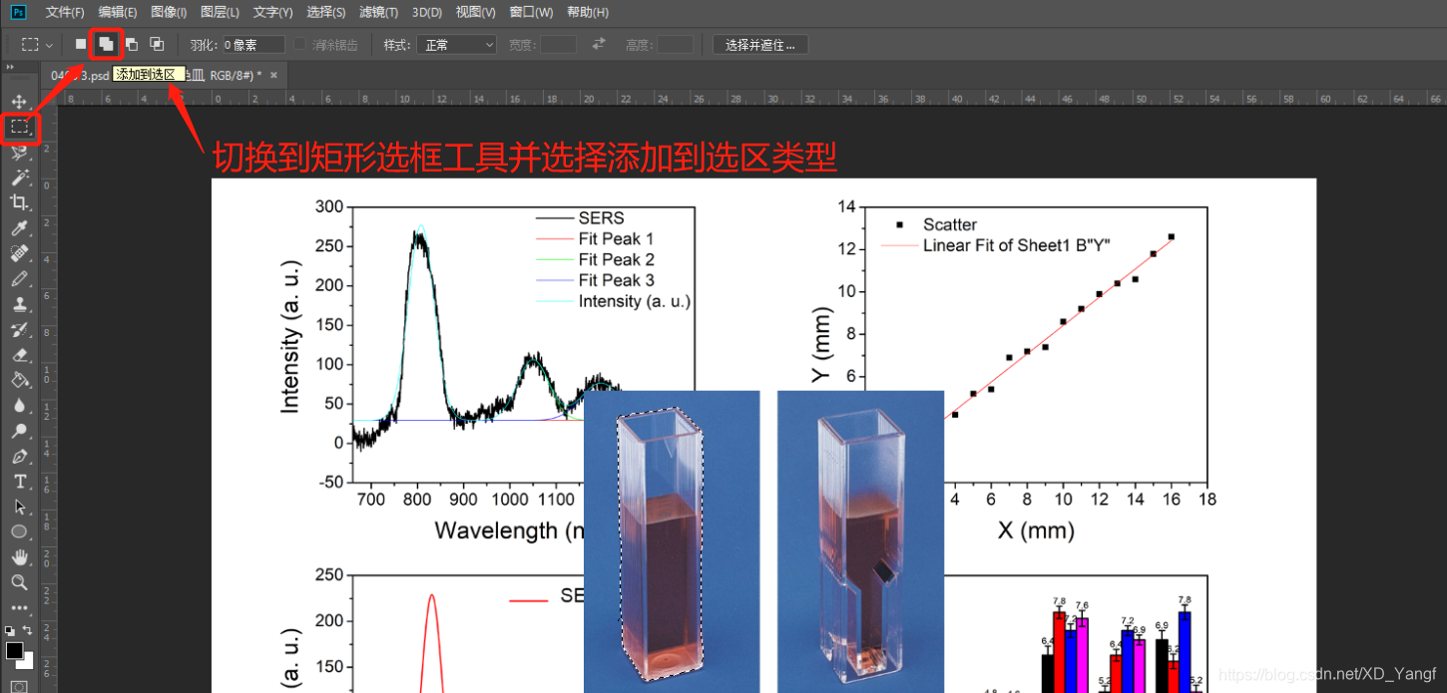1447x693 pixels.
Task: Click the 高度 height input field
Action: tap(676, 45)
